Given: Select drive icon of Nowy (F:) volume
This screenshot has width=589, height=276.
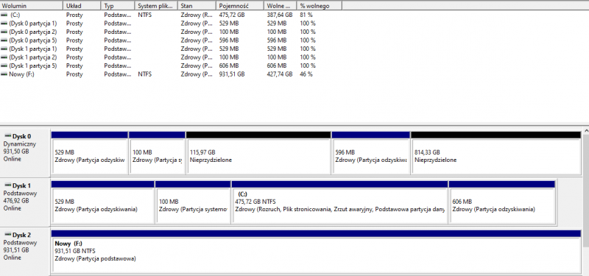Looking at the screenshot, I should pyautogui.click(x=4, y=74).
